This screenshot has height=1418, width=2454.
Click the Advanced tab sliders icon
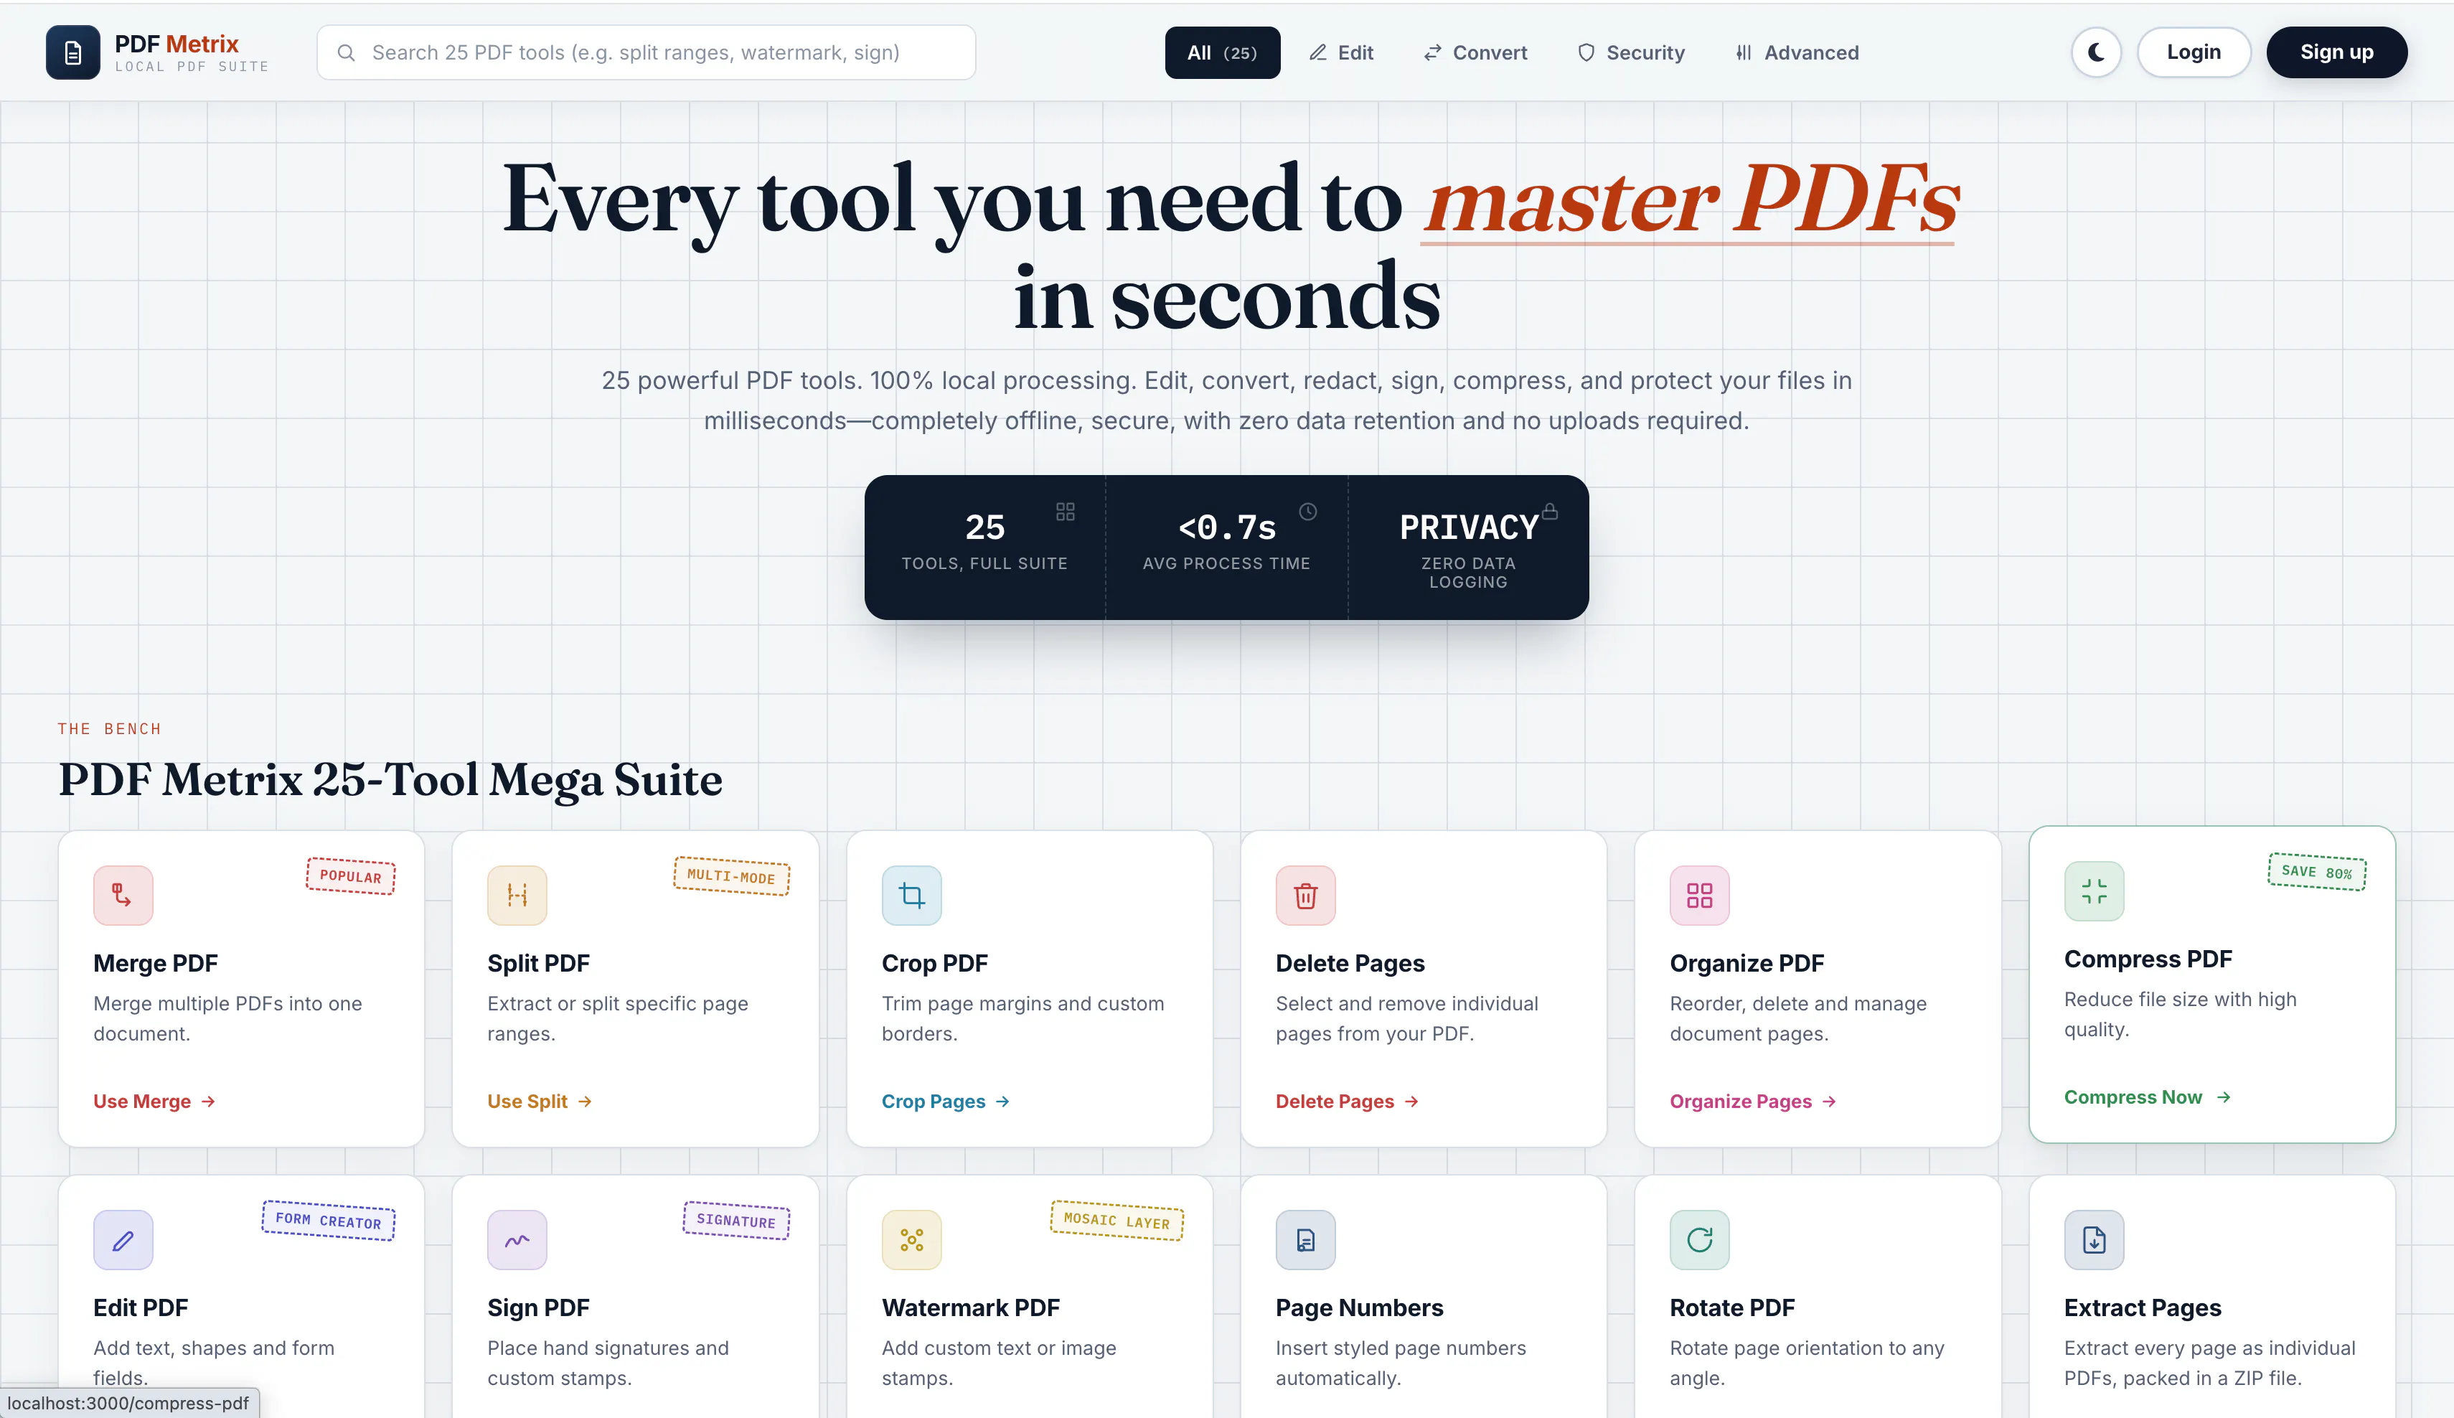coord(1743,52)
